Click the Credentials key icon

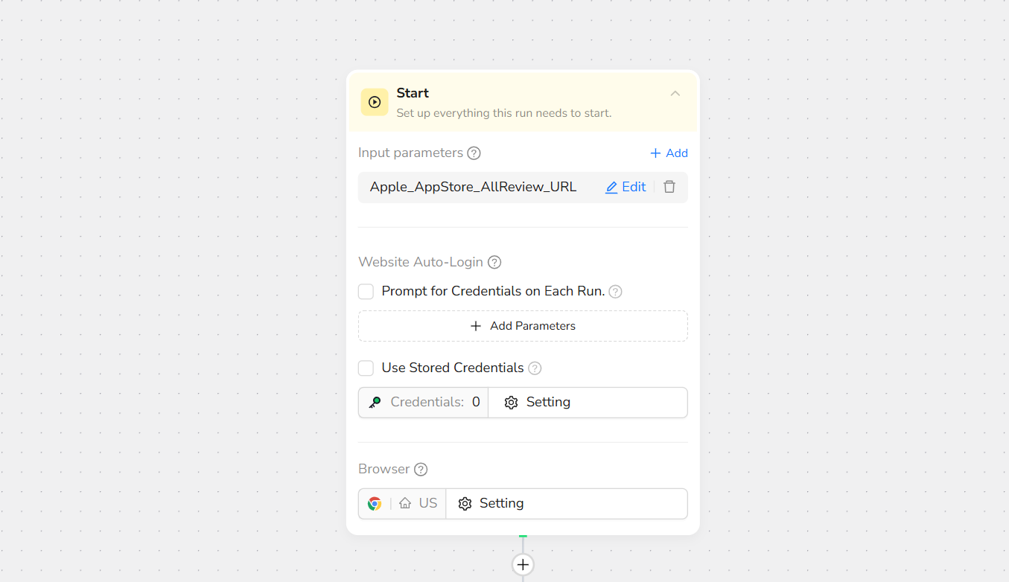pyautogui.click(x=375, y=403)
